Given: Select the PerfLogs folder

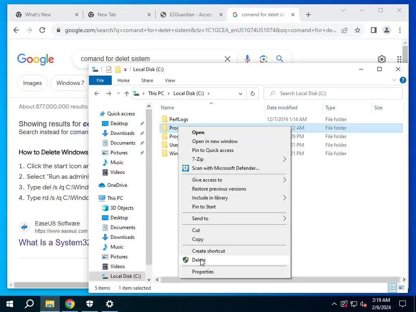Looking at the screenshot, I should (179, 119).
